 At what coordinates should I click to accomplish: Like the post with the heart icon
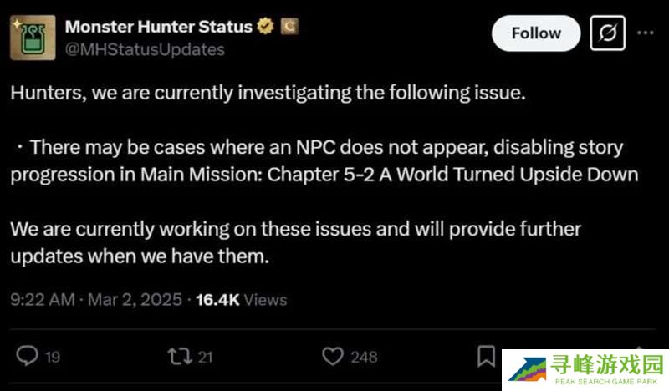click(x=334, y=356)
